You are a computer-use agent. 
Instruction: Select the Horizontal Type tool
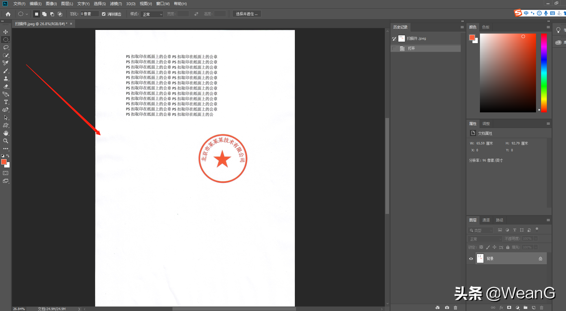tap(6, 102)
